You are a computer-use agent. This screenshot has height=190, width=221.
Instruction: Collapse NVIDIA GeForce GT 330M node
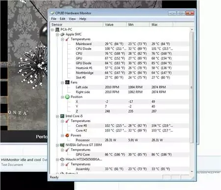click(x=57, y=145)
